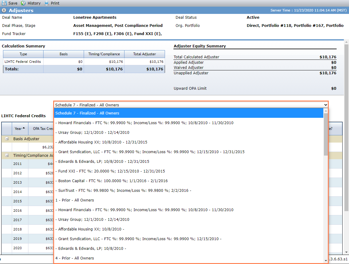Select highlighted Schedule 7 - Finalized - All Owners option
The height and width of the screenshot is (264, 349).
tap(189, 113)
